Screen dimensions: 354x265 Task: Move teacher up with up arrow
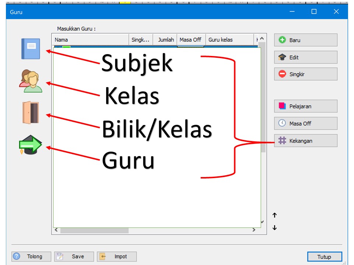[x=275, y=215]
